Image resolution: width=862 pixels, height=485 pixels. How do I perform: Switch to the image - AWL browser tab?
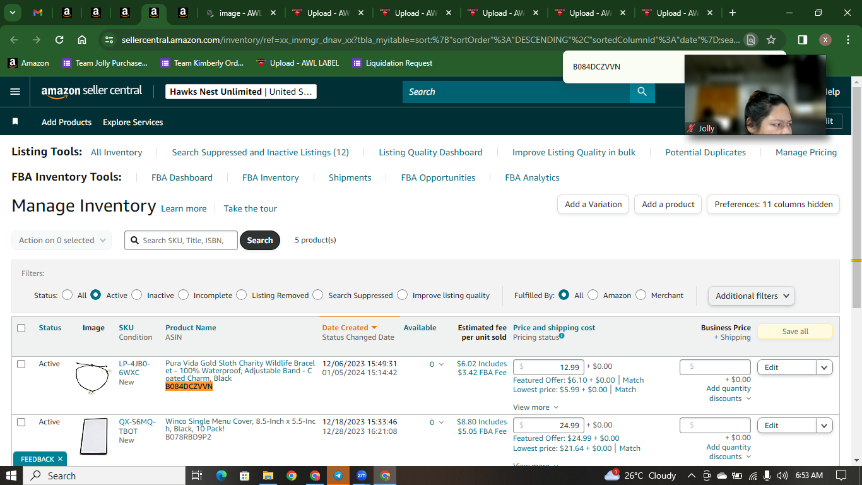tap(240, 13)
